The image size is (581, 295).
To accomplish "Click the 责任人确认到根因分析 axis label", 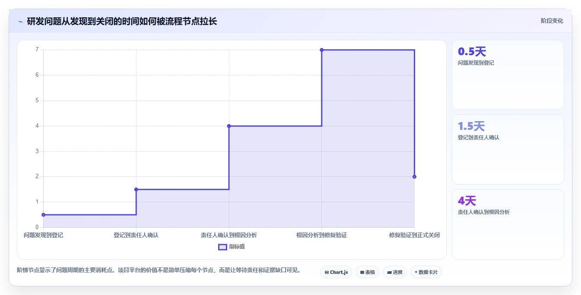I will (229, 235).
